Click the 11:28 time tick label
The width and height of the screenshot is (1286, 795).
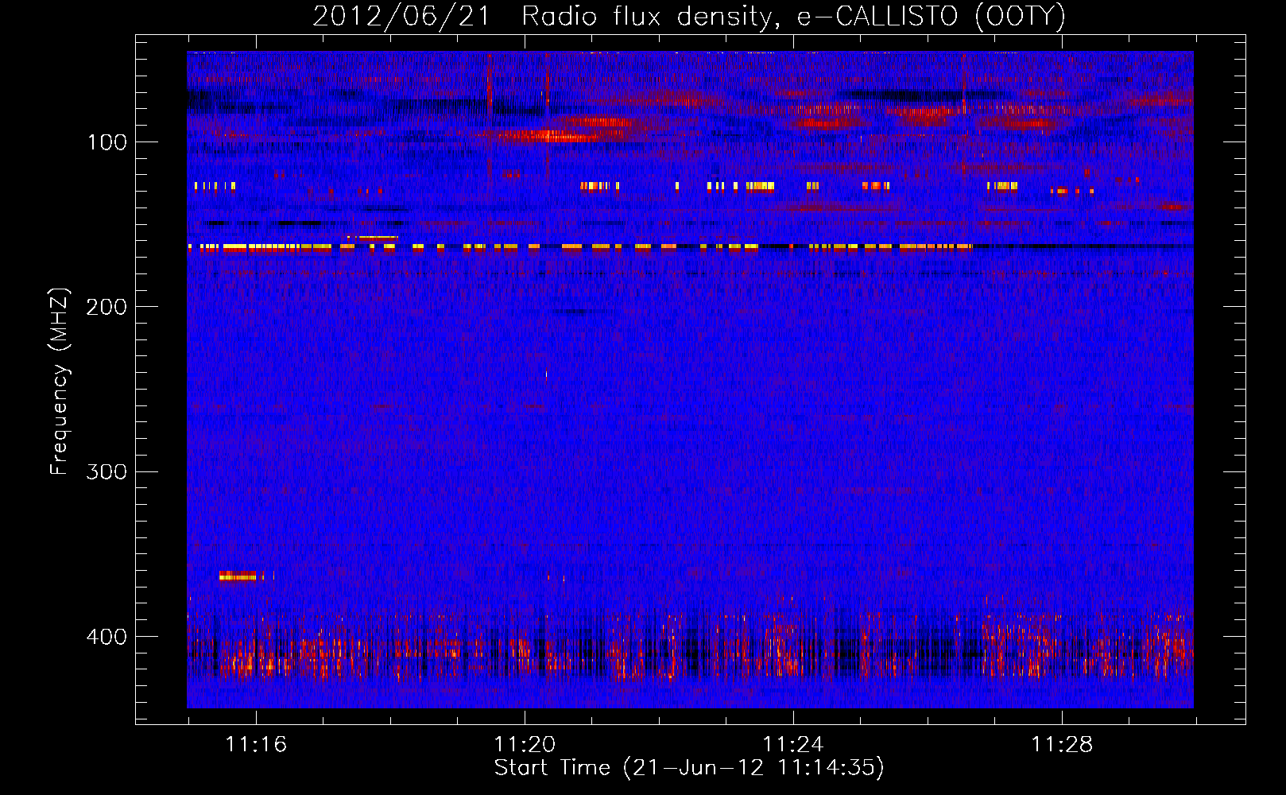pyautogui.click(x=1062, y=745)
